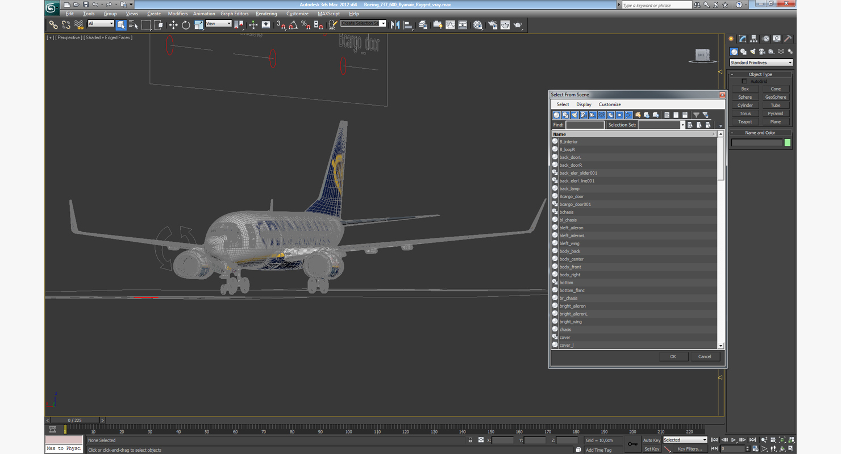Activate the Select and Rotate tool

pyautogui.click(x=186, y=25)
